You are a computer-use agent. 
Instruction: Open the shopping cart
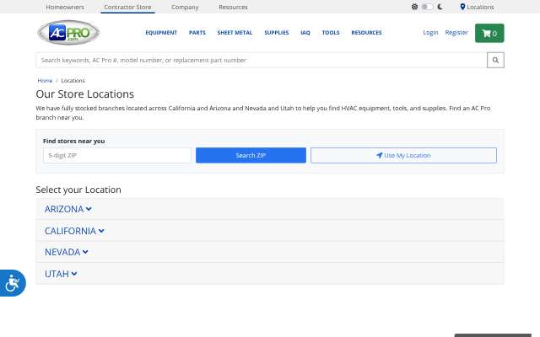[489, 34]
